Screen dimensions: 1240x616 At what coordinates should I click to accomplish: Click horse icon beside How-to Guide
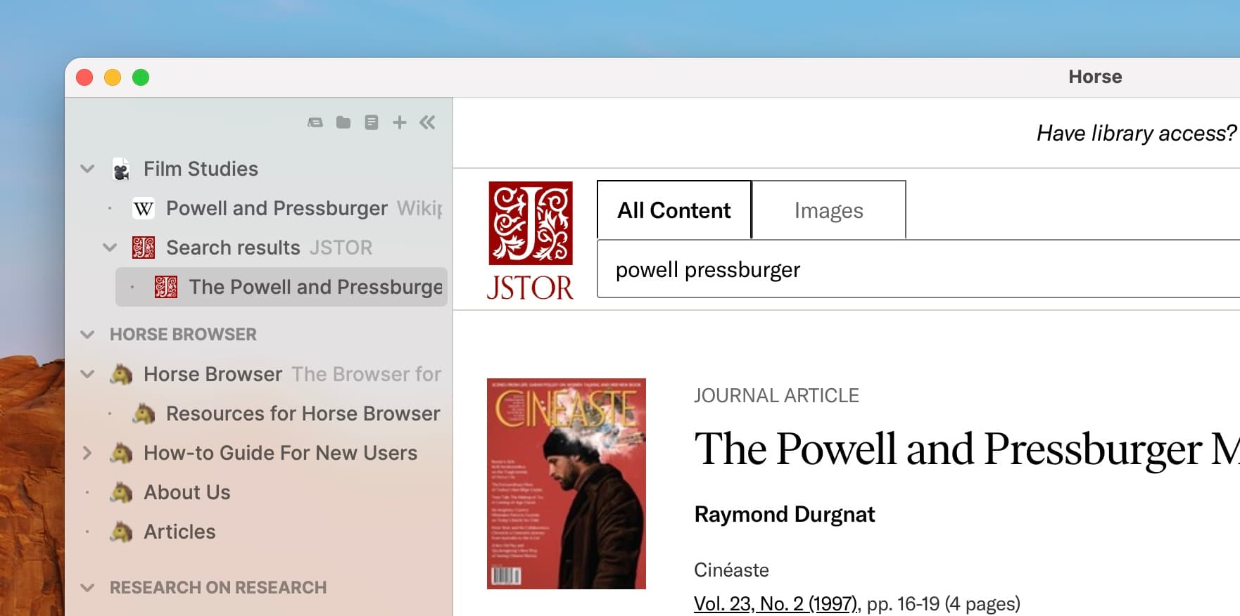point(121,453)
